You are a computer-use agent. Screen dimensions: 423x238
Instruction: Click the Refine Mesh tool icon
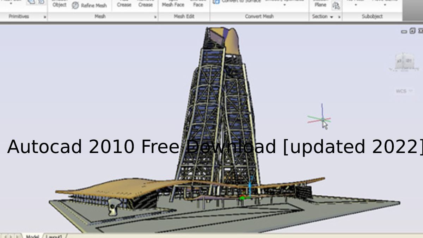click(x=75, y=5)
